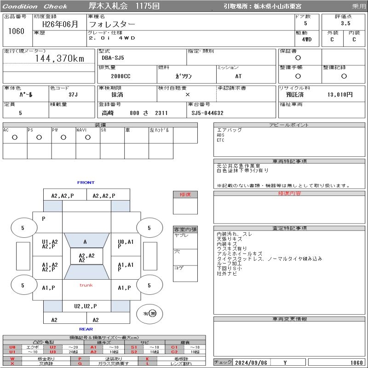Click the circle mark under AC
This screenshot has width=368, height=368.
15,137
